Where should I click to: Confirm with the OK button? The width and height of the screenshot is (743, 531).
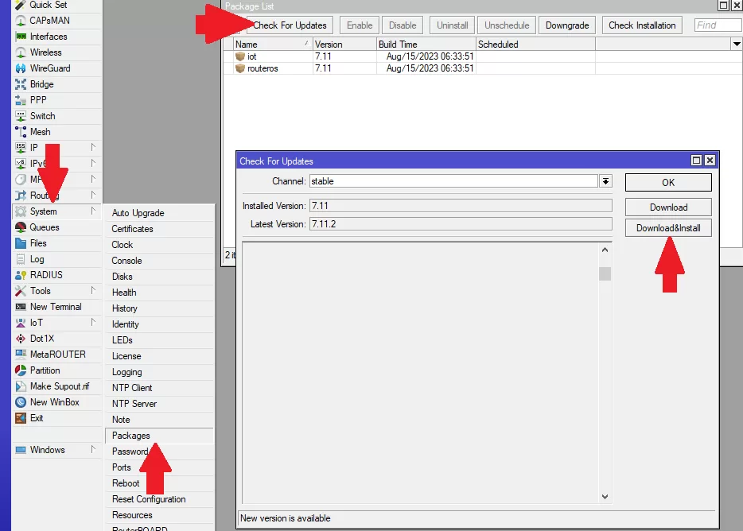[668, 182]
